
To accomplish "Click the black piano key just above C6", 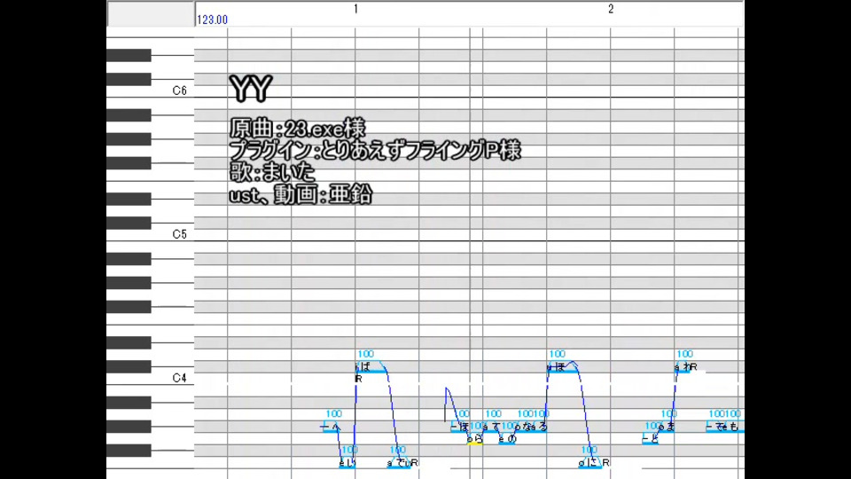I will (129, 79).
